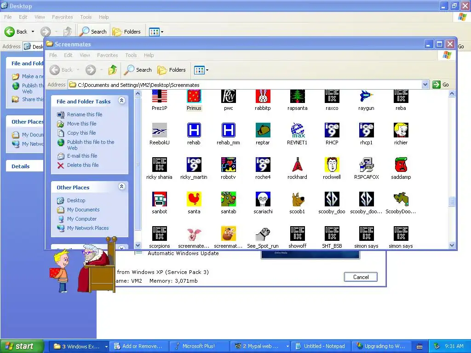The image size is (471, 353).
Task: Click Delete this file link
Action: [x=83, y=165]
